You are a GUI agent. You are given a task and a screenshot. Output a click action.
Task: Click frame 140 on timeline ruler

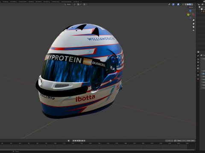point(90,143)
